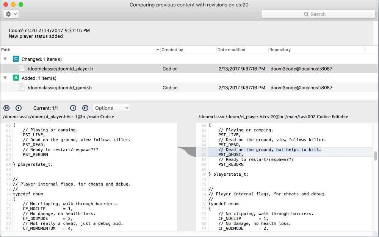Click the Search field
Image resolution: width=379 pixels, height=237 pixels.
pyautogui.click(x=318, y=14)
